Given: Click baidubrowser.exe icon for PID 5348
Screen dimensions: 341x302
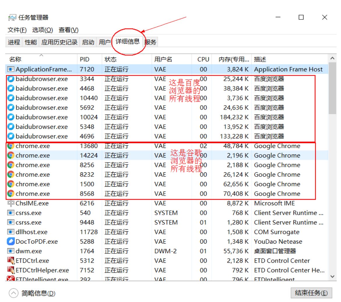Looking at the screenshot, I should click(x=11, y=127).
